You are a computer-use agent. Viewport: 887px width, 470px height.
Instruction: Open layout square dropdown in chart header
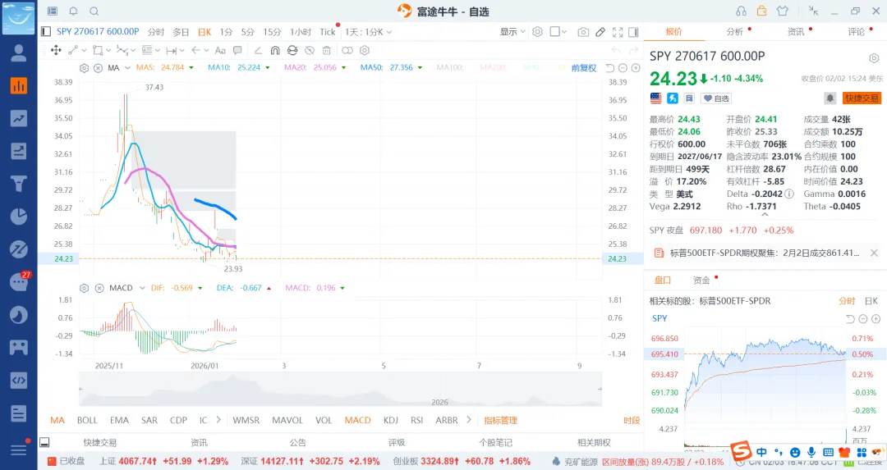tap(558, 32)
